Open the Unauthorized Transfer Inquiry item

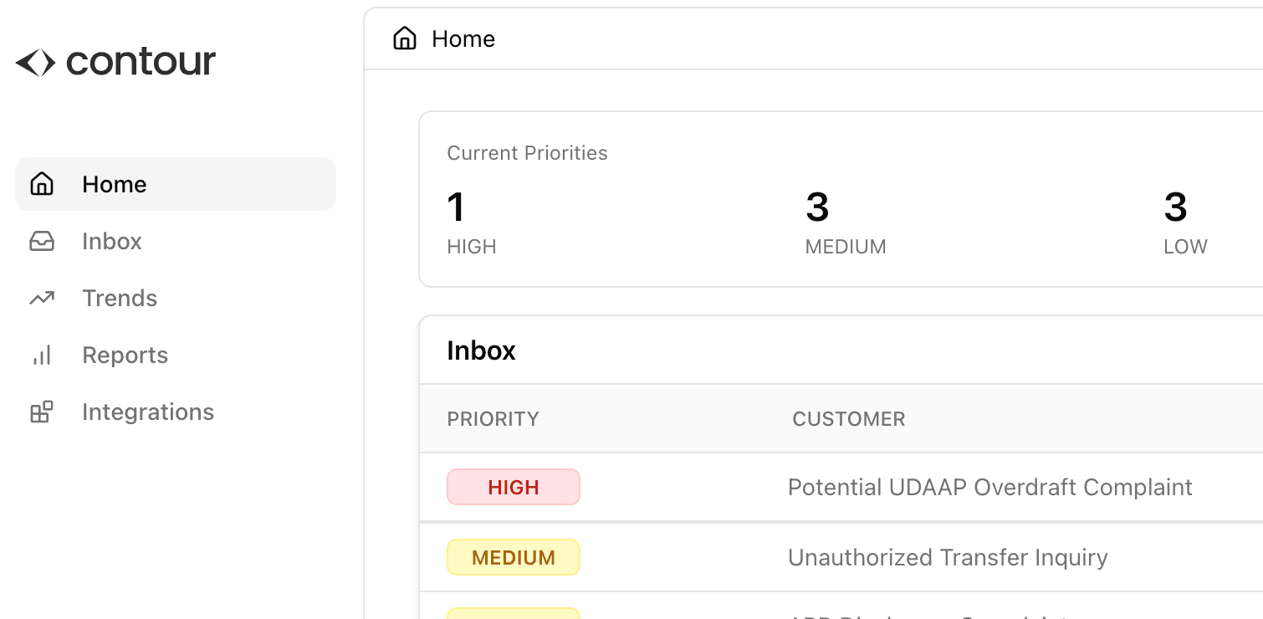pos(948,557)
